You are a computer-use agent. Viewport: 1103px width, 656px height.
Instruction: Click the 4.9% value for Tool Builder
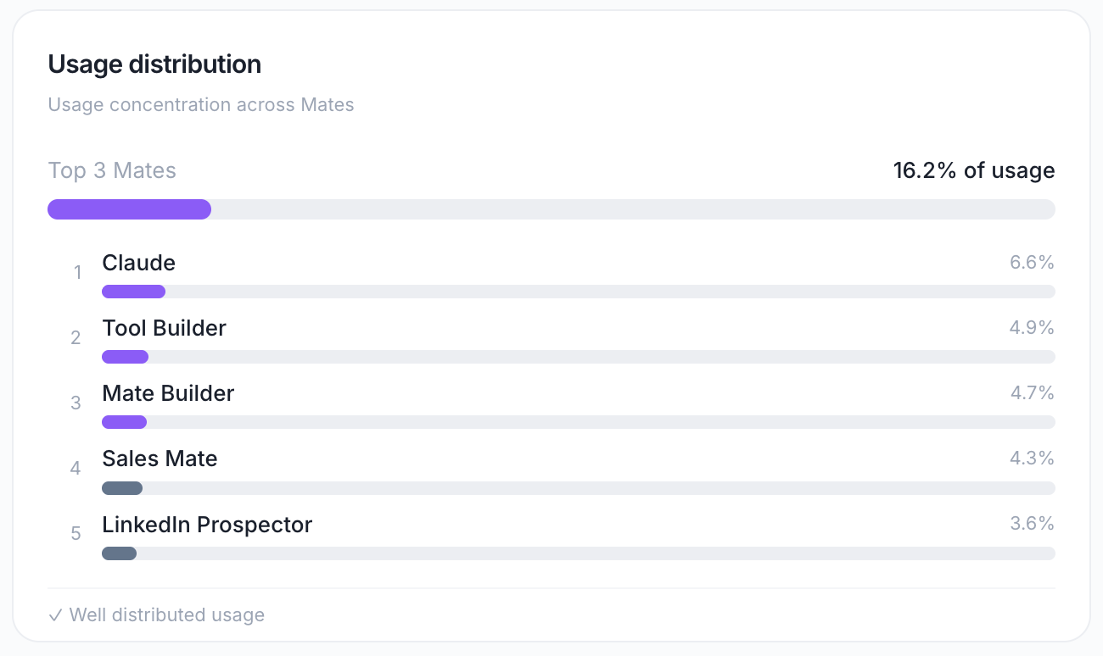[x=1032, y=328]
